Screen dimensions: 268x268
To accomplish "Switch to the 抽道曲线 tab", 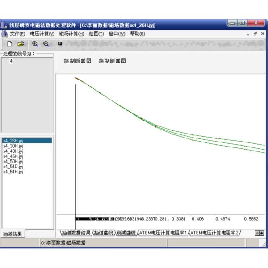I will 103,233.
